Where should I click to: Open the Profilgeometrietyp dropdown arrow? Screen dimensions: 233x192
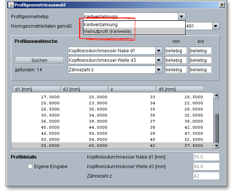pyautogui.click(x=182, y=17)
